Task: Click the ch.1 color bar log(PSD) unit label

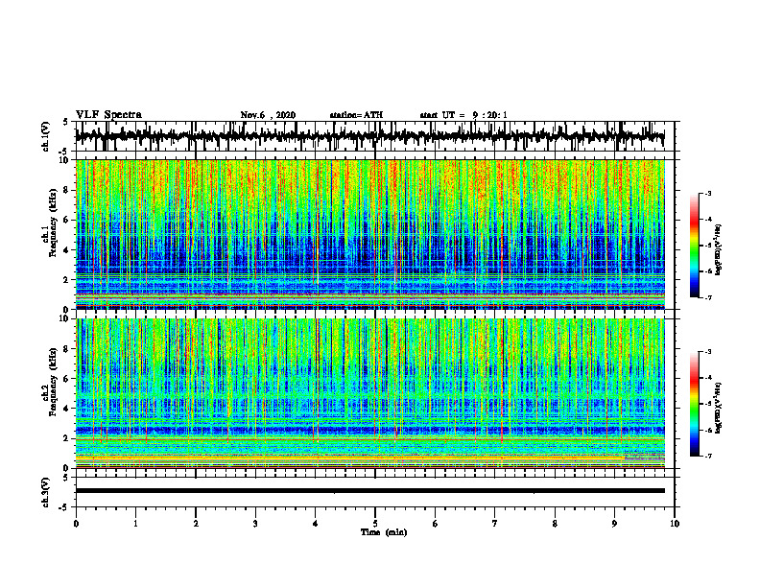Action: tap(719, 249)
